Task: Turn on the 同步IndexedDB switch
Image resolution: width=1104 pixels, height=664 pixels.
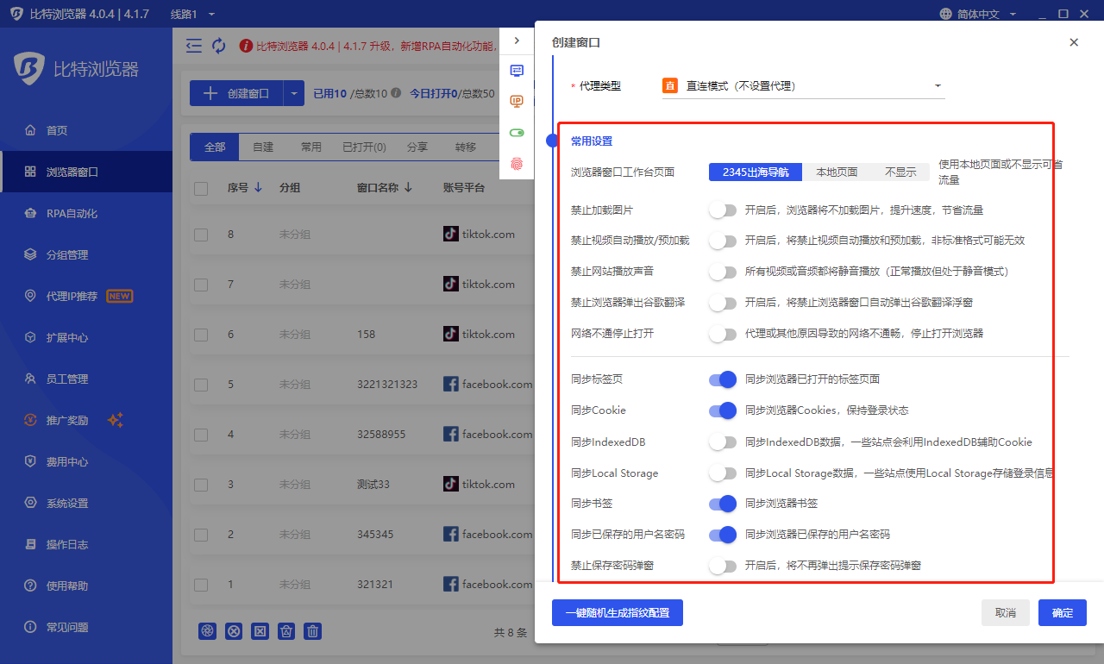Action: (x=722, y=442)
